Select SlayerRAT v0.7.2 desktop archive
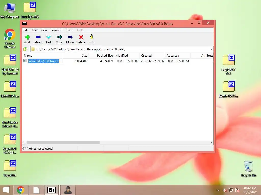This screenshot has width=261, height=195. [10, 144]
